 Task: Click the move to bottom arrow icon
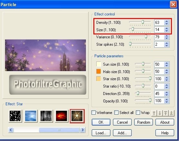pos(172,113)
